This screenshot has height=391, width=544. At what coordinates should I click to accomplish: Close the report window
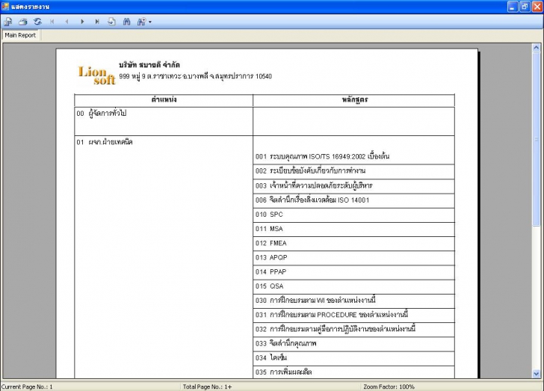pos(537,7)
